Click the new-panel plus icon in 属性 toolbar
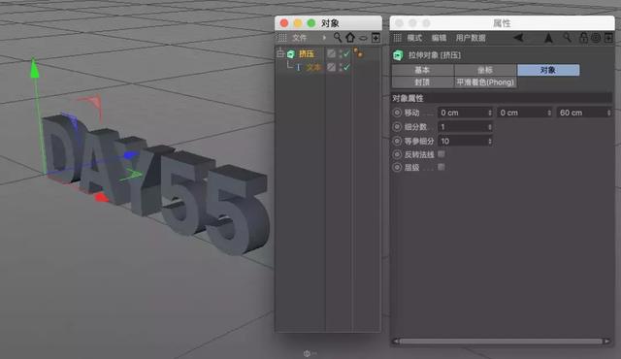Image resolution: width=621 pixels, height=359 pixels. (x=608, y=38)
